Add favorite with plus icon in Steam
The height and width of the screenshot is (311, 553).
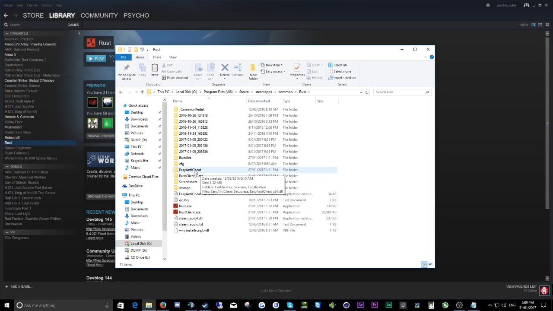[x=79, y=33]
